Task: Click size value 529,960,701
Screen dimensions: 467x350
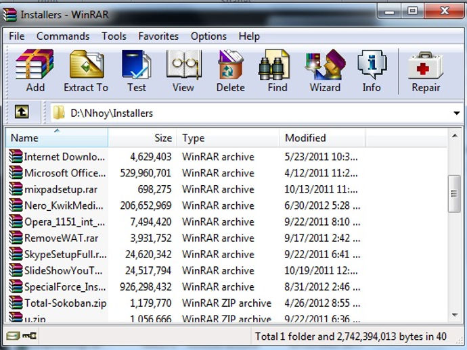Action: 146,173
